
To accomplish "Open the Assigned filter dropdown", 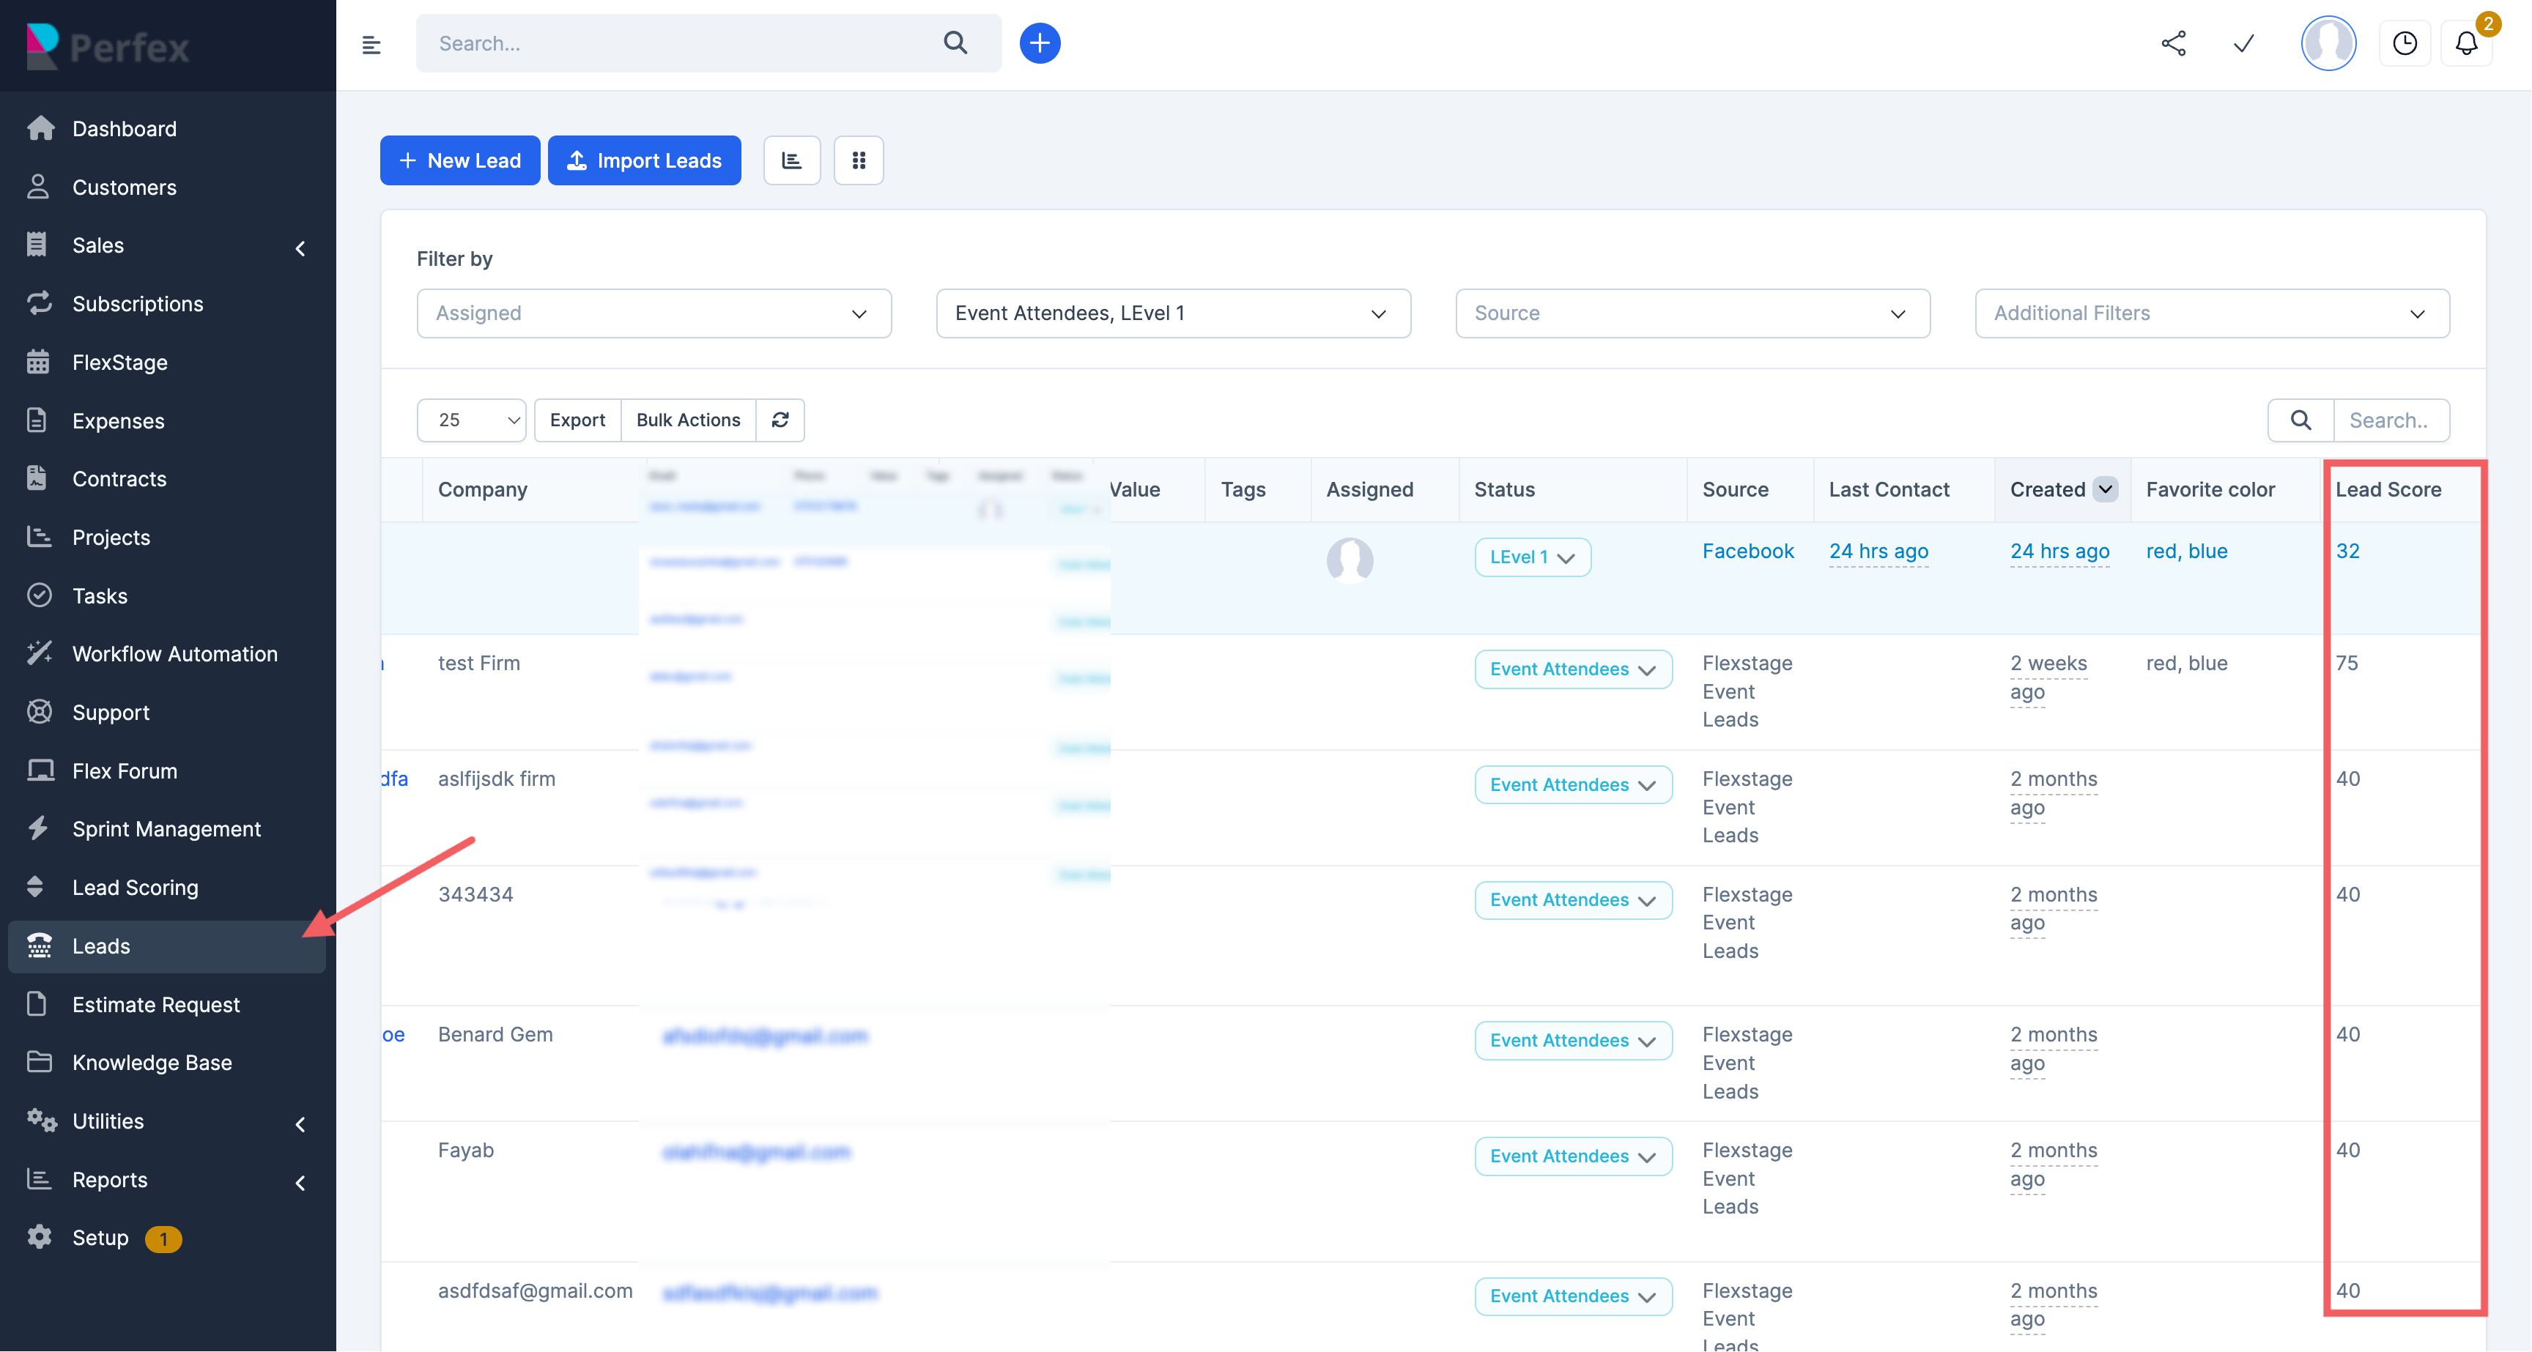I will coord(654,313).
